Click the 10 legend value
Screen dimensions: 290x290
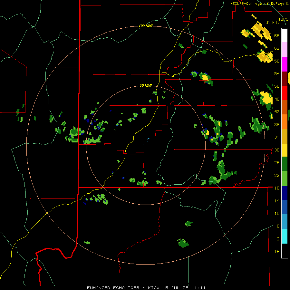pyautogui.click(x=277, y=213)
